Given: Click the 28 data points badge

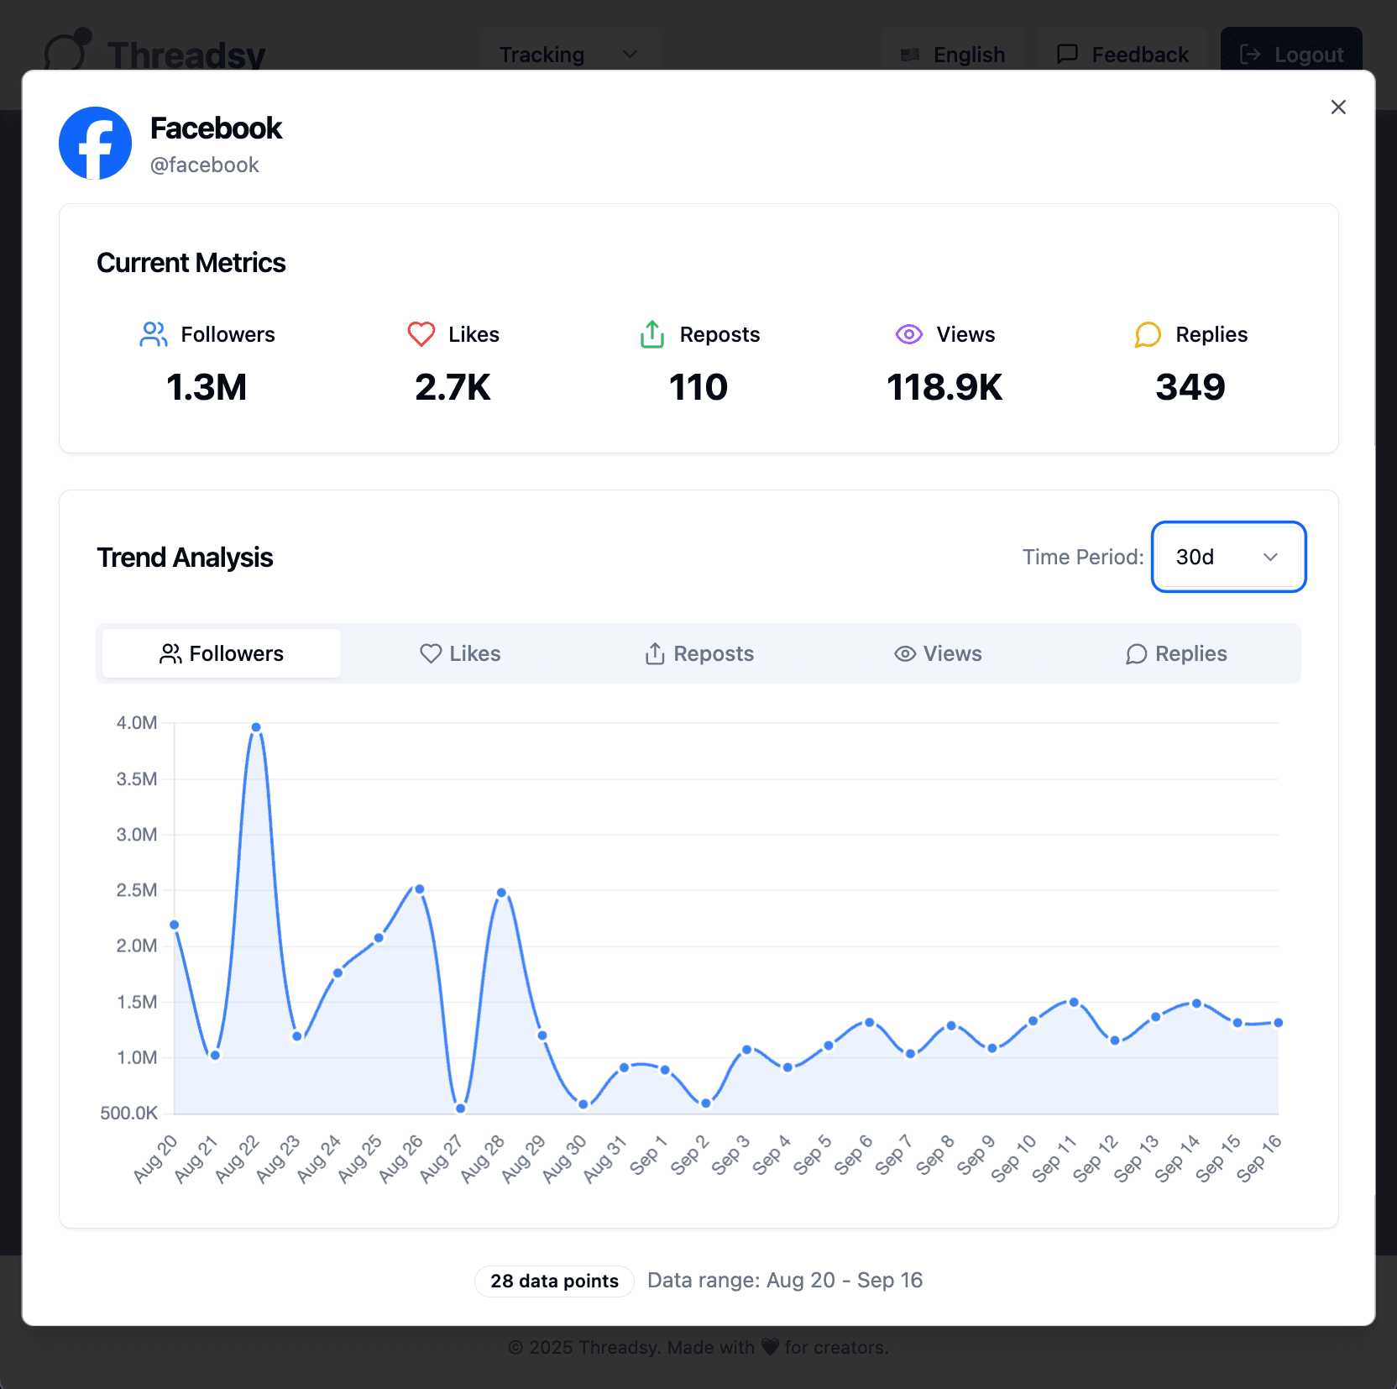Looking at the screenshot, I should (554, 1281).
